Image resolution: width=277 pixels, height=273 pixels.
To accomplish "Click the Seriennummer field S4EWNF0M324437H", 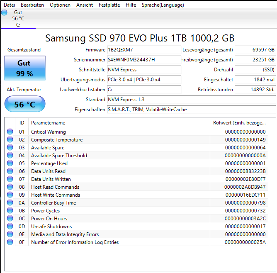I will pyautogui.click(x=144, y=60).
